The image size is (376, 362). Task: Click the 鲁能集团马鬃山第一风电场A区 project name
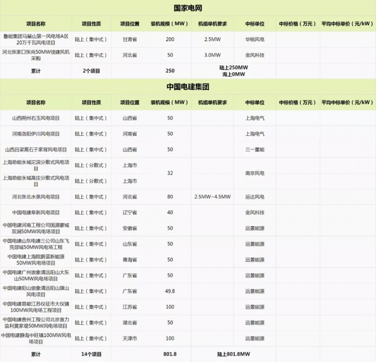(x=36, y=39)
